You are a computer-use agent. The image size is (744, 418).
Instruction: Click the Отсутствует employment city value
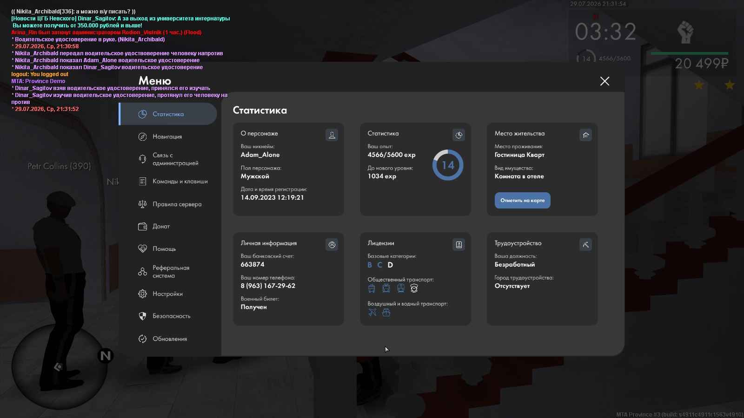[512, 286]
